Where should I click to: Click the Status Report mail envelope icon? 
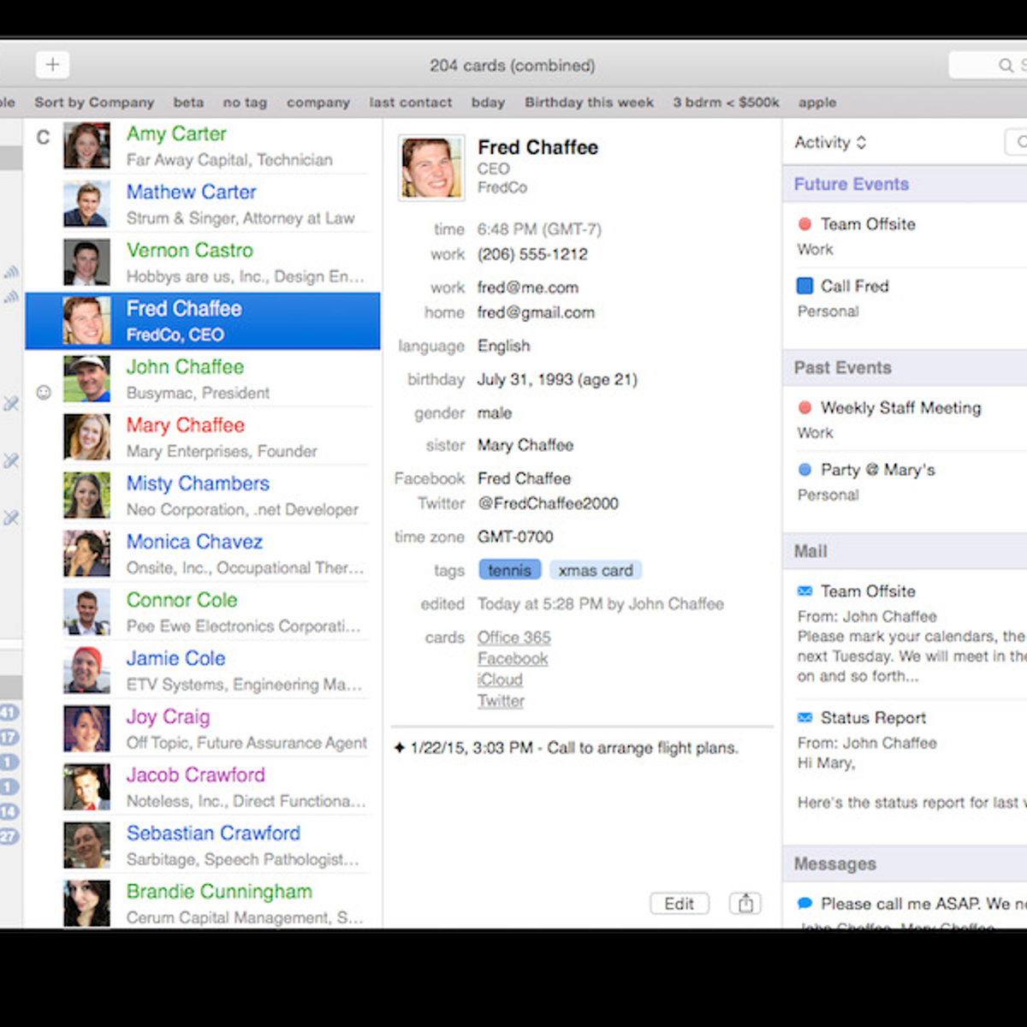coord(804,718)
